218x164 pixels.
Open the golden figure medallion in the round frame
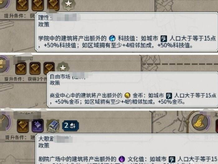[200, 122]
